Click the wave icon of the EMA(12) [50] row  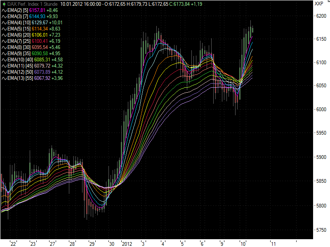[x=4, y=72]
